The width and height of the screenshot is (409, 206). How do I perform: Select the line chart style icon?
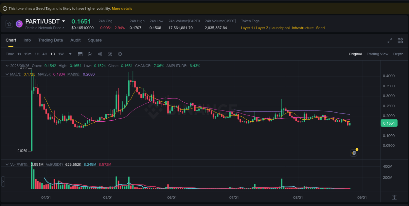(90, 54)
